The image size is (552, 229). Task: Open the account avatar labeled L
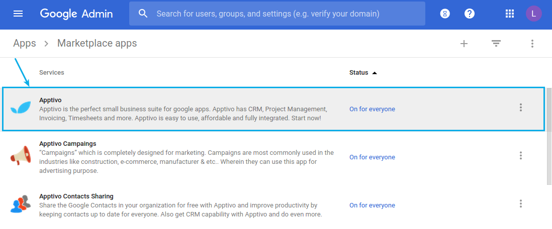[534, 14]
